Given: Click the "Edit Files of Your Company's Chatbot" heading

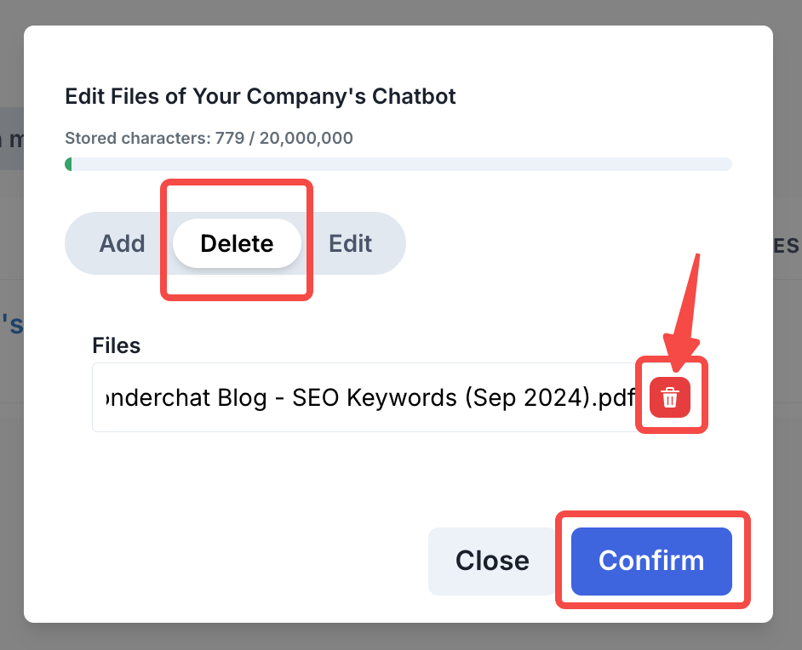Looking at the screenshot, I should point(261,96).
